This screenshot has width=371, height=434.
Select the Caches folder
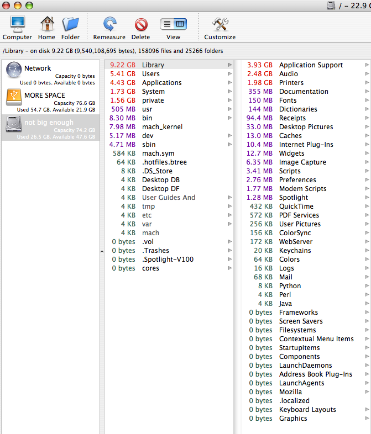pyautogui.click(x=306, y=136)
